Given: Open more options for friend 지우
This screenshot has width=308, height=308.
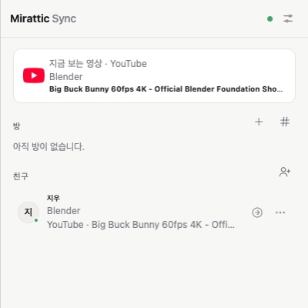Looking at the screenshot, I should (280, 213).
